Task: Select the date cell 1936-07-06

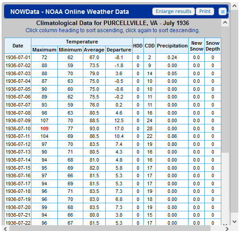Action: tap(18, 97)
